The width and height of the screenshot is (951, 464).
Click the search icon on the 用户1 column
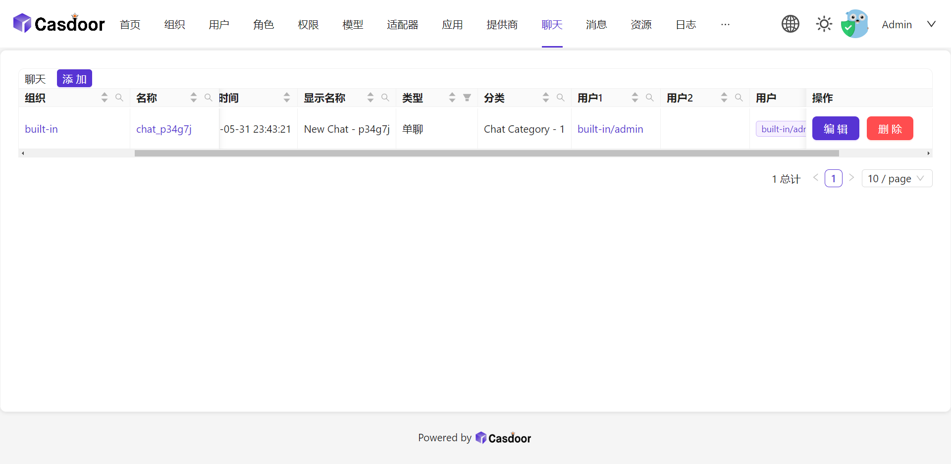(650, 98)
